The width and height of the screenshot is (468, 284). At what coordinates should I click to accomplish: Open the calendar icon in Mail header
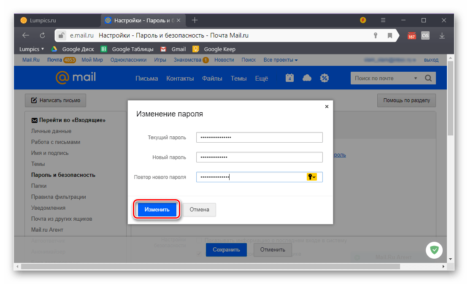click(289, 78)
